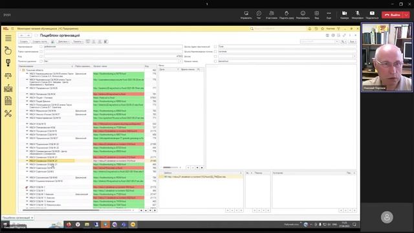Click video thumbnail of the presenter
This screenshot has width=414, height=233.
pyautogui.click(x=387, y=58)
